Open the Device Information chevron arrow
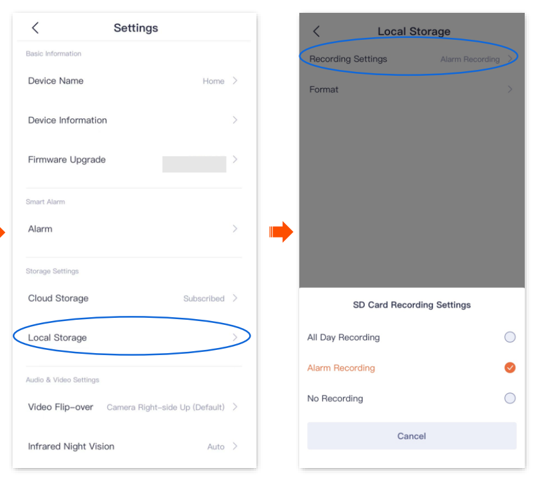Image resolution: width=544 pixels, height=479 pixels. coord(235,120)
